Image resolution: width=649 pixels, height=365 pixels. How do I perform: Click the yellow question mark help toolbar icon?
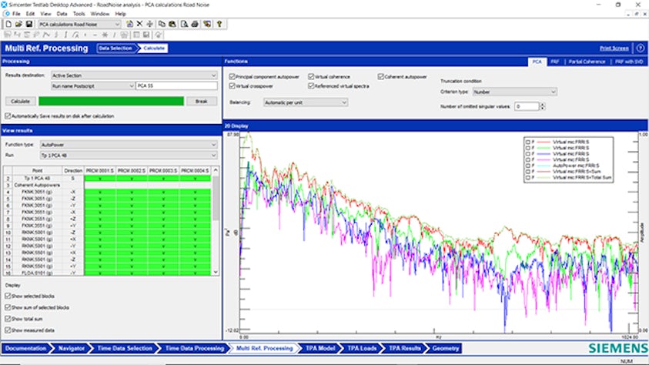[219, 25]
